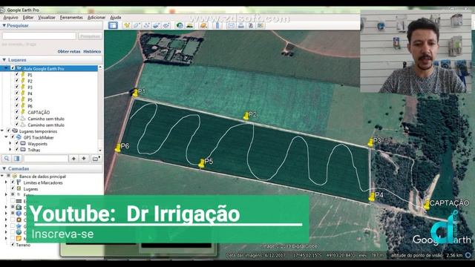Collapse the GPS TrackMaker tree node
Viewport: 475px width, 267px height.
coord(6,137)
